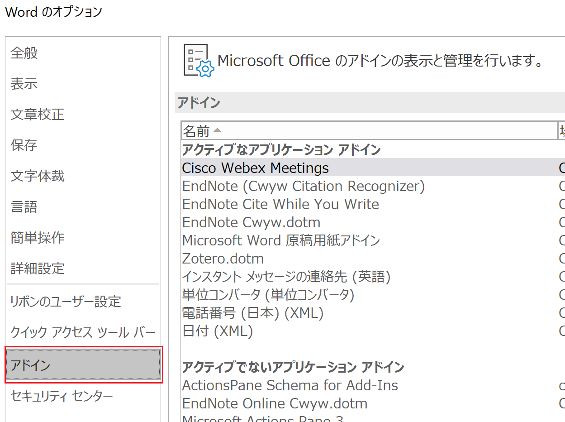The width and height of the screenshot is (565, 422).
Task: Select クイック アクセス ツール バー
Action: (x=83, y=333)
